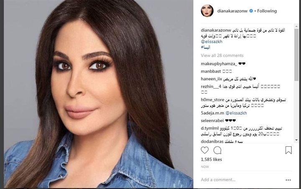
Task: Click the posted portrait photo
Action: [98, 94]
